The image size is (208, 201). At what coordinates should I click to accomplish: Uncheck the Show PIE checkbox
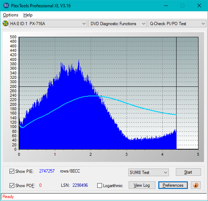tap(12, 171)
